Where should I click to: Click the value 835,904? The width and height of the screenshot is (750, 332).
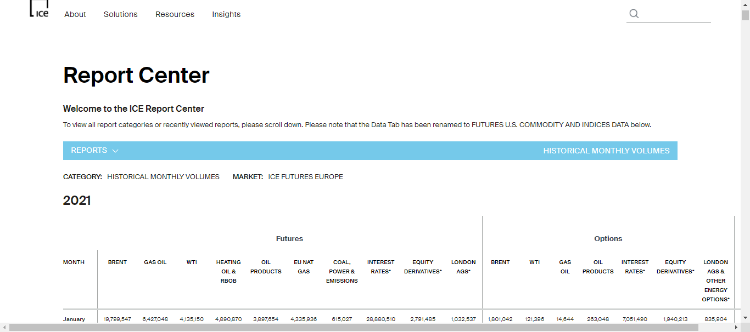coord(716,319)
